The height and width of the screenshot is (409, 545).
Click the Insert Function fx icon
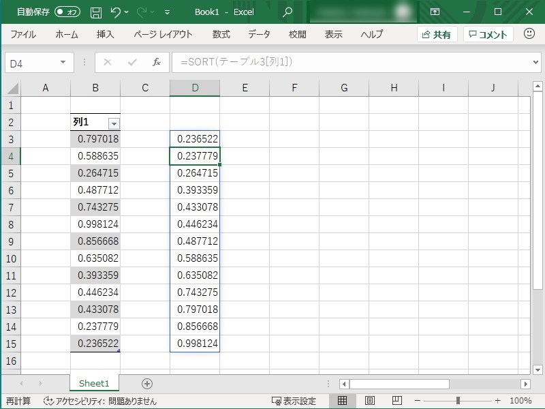tap(157, 63)
